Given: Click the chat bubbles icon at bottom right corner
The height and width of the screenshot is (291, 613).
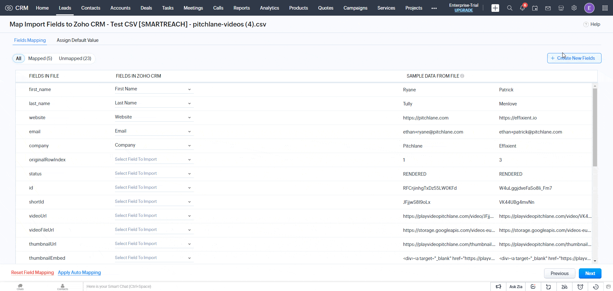Looking at the screenshot, I should click(x=608, y=287).
